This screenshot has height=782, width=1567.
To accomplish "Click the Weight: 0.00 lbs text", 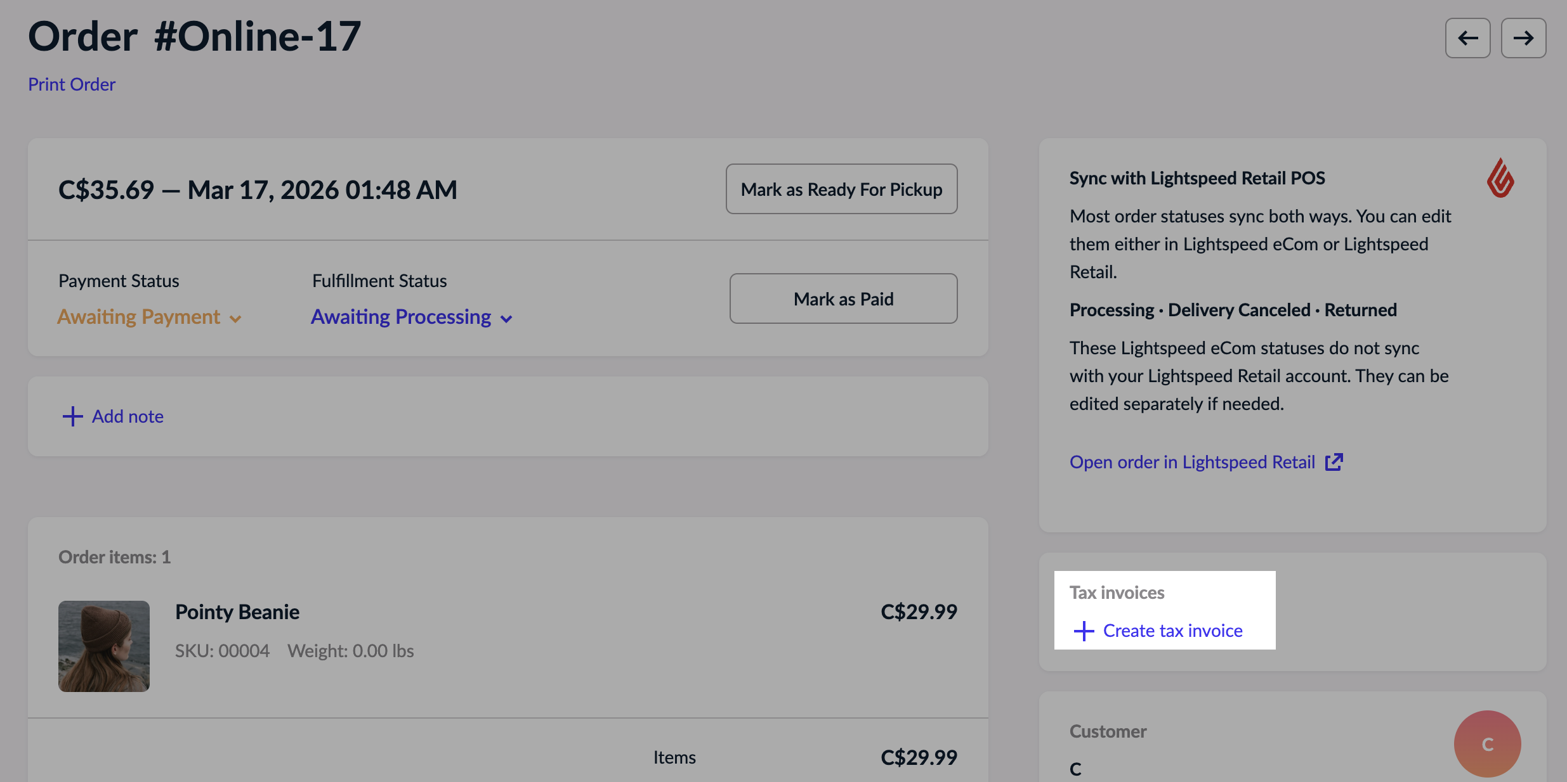I will pos(350,651).
